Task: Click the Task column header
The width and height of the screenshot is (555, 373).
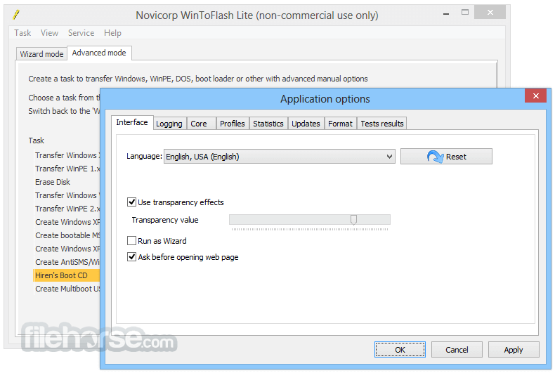Action: point(36,140)
